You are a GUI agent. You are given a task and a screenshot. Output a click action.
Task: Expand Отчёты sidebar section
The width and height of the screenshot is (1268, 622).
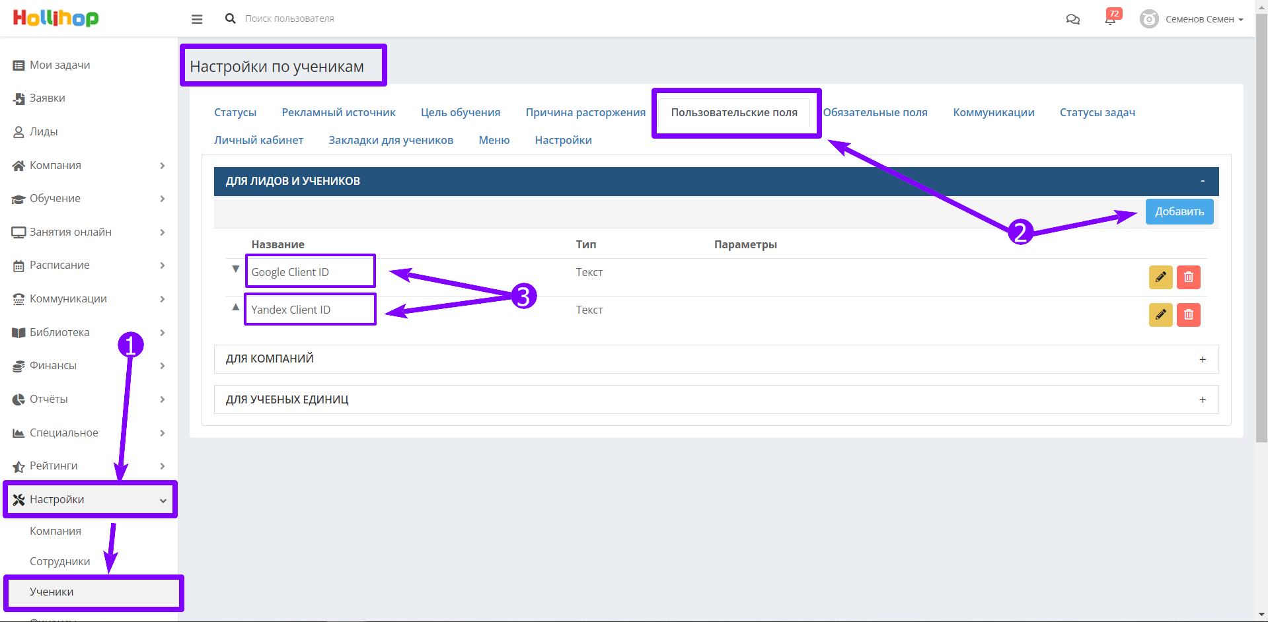click(89, 399)
